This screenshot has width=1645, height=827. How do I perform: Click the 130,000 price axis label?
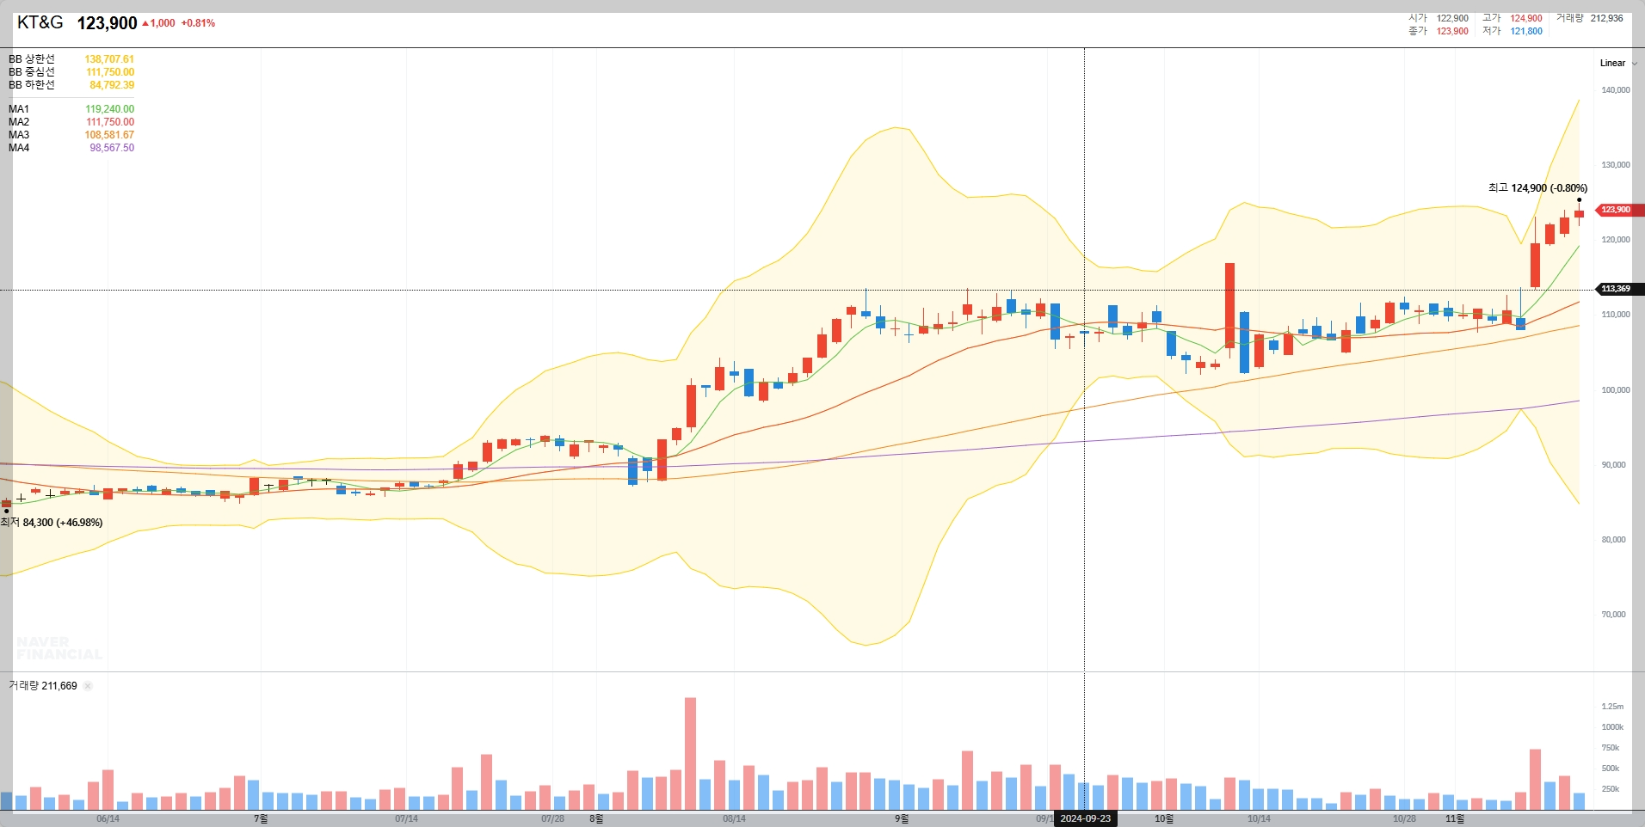[x=1616, y=165]
